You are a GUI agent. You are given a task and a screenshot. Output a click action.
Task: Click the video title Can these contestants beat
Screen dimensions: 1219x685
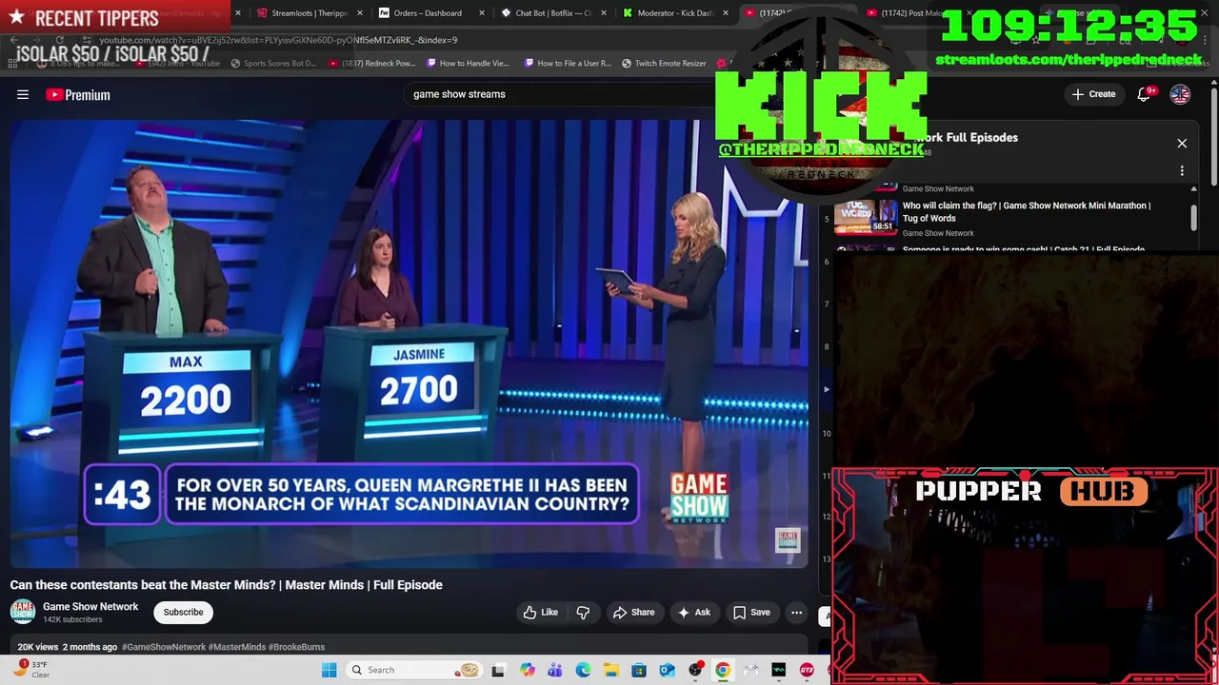click(x=226, y=585)
